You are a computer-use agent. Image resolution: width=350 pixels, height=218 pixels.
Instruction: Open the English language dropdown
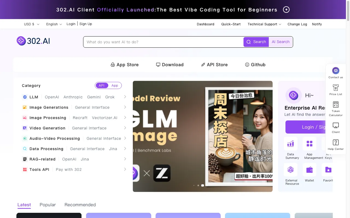pos(54,24)
